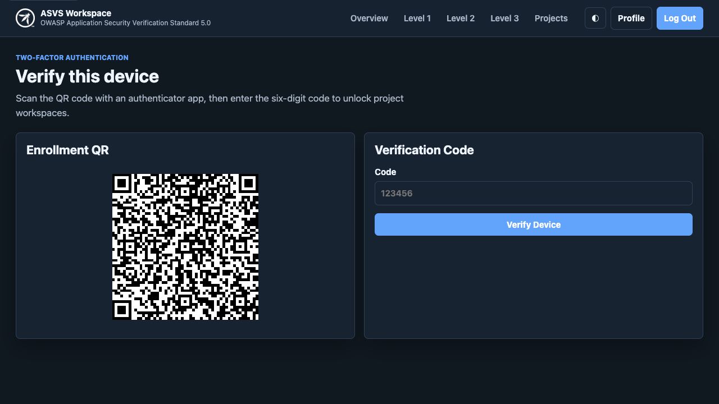Click the OWASP Application Security Verification Standard subtitle

126,23
